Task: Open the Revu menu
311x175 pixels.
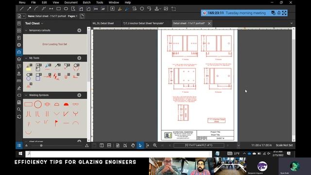Action: pyautogui.click(x=22, y=2)
